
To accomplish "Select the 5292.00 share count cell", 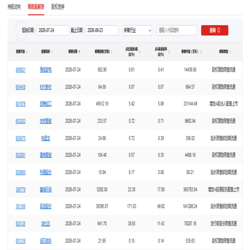I will tap(102, 190).
